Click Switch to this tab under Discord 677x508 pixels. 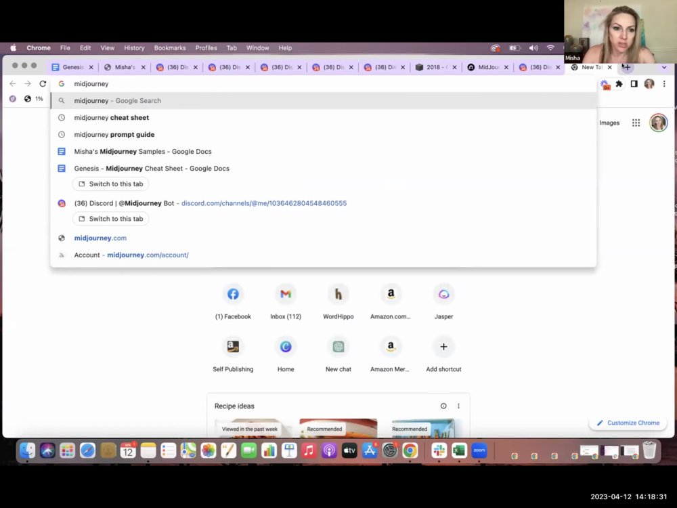[111, 219]
